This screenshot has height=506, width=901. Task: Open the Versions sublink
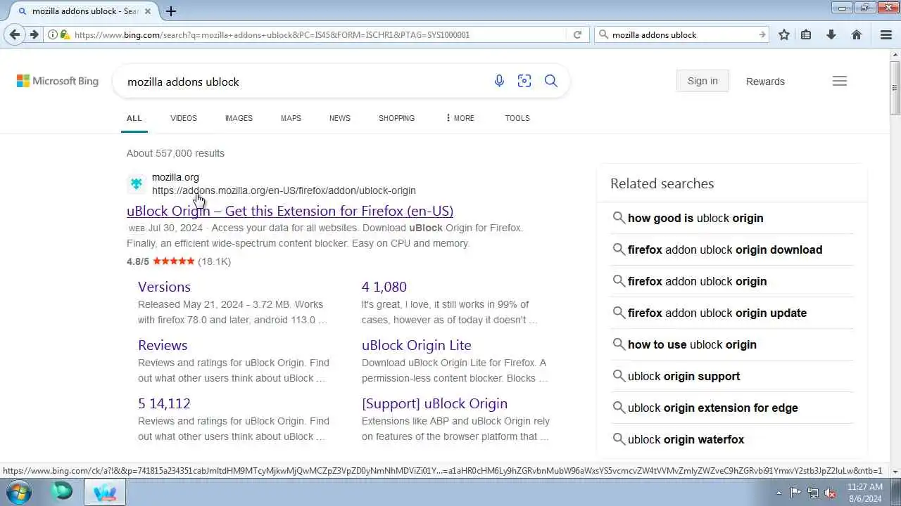[164, 287]
